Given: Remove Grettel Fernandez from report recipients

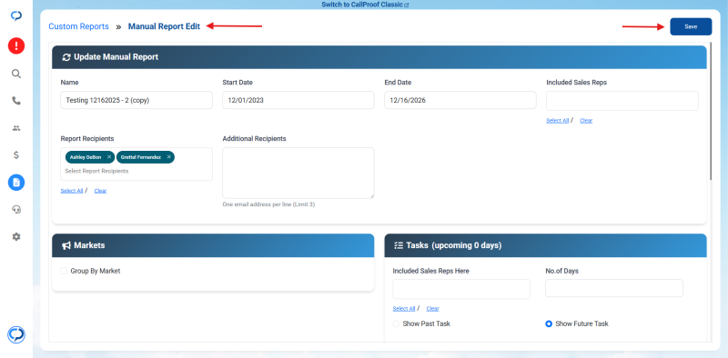Looking at the screenshot, I should coord(169,157).
